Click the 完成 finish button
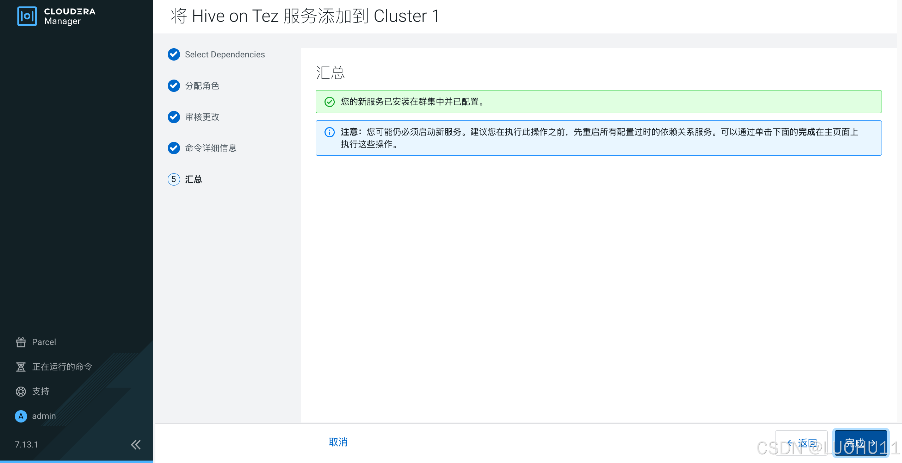This screenshot has height=463, width=902. [x=860, y=443]
